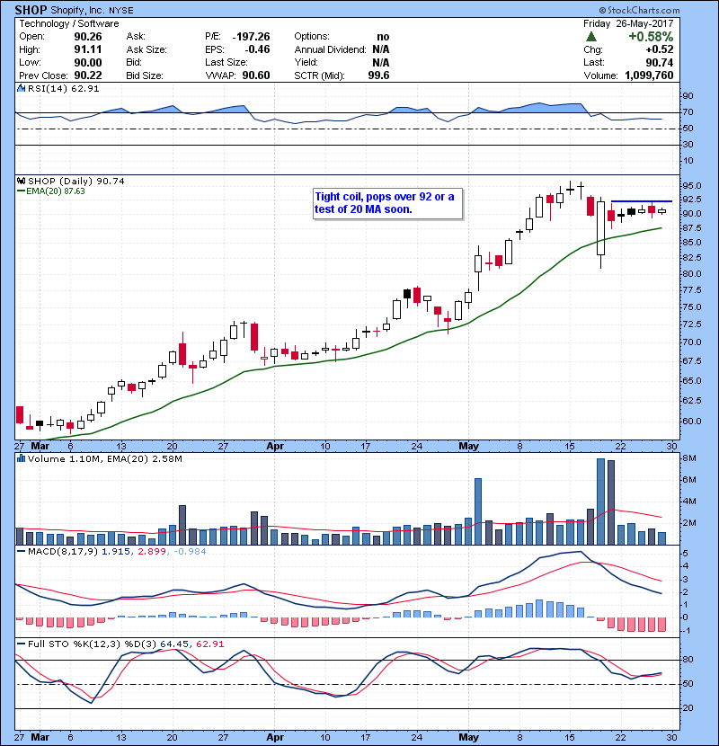Click the Bid Size label
This screenshot has width=719, height=746.
click(x=145, y=75)
